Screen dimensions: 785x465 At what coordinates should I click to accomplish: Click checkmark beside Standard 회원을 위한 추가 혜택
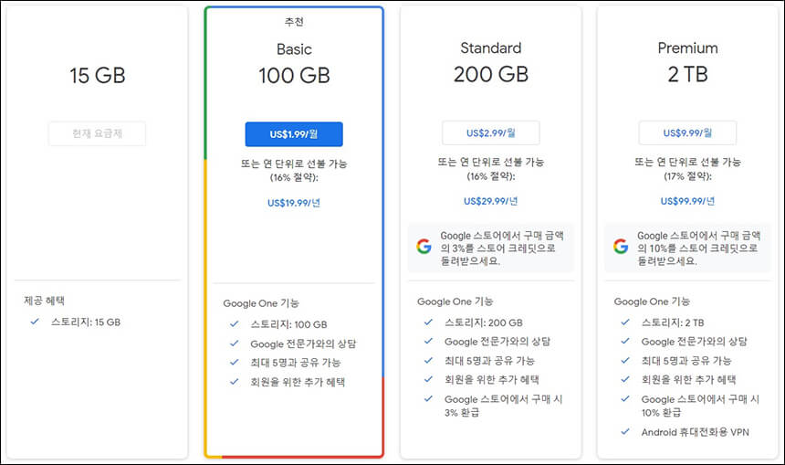[428, 379]
